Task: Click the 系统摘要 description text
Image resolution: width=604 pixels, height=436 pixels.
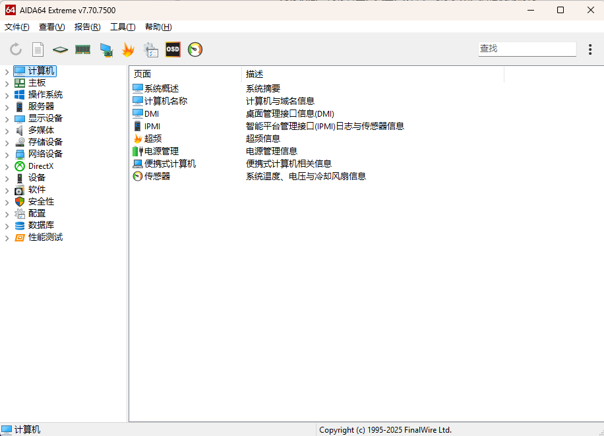Action: pyautogui.click(x=262, y=88)
